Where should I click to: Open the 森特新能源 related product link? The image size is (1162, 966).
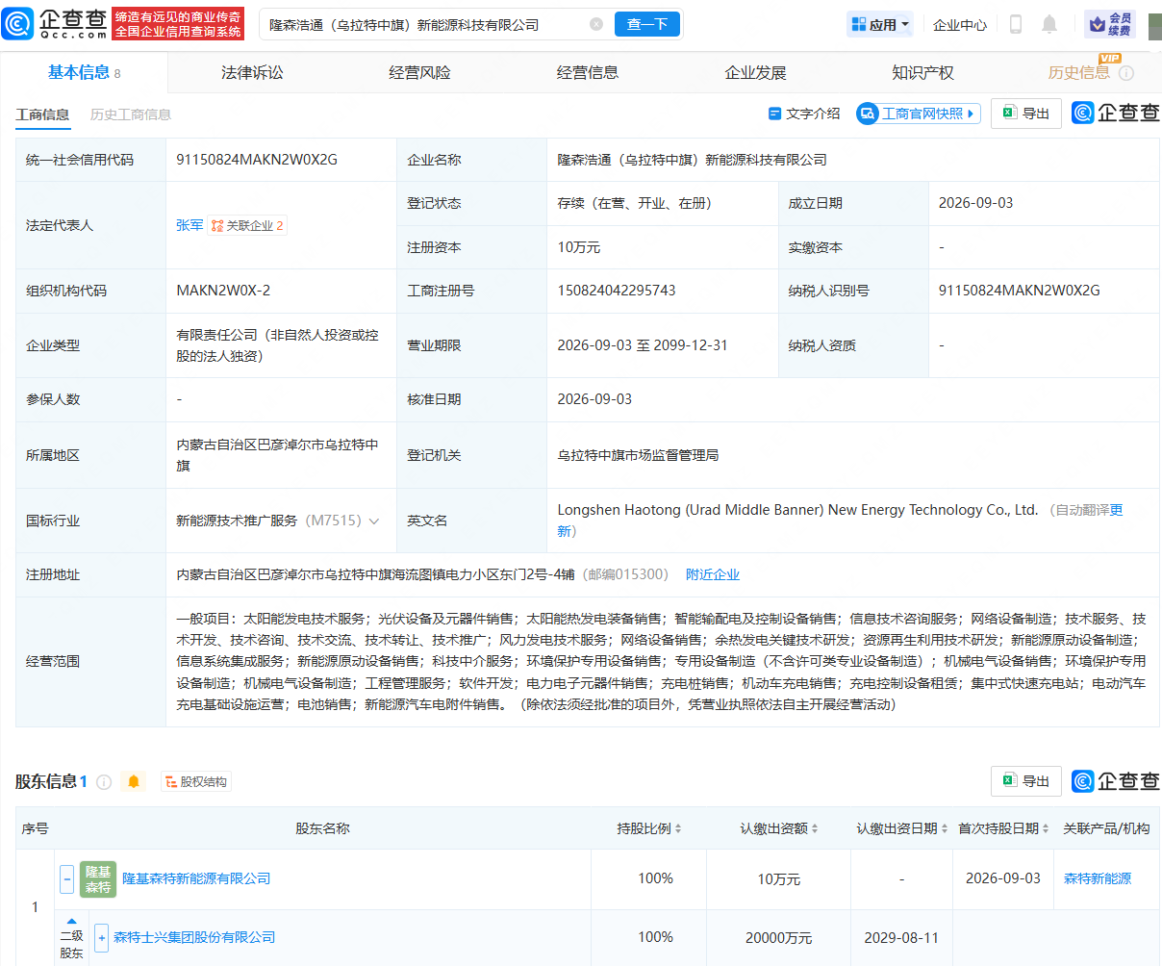(x=1098, y=878)
